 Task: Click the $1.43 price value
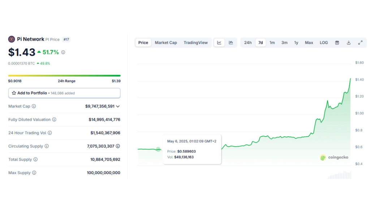click(x=22, y=52)
